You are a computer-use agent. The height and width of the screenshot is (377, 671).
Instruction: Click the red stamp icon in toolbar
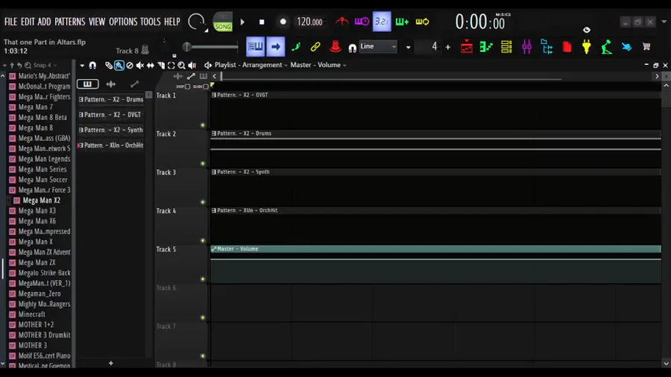click(x=335, y=47)
